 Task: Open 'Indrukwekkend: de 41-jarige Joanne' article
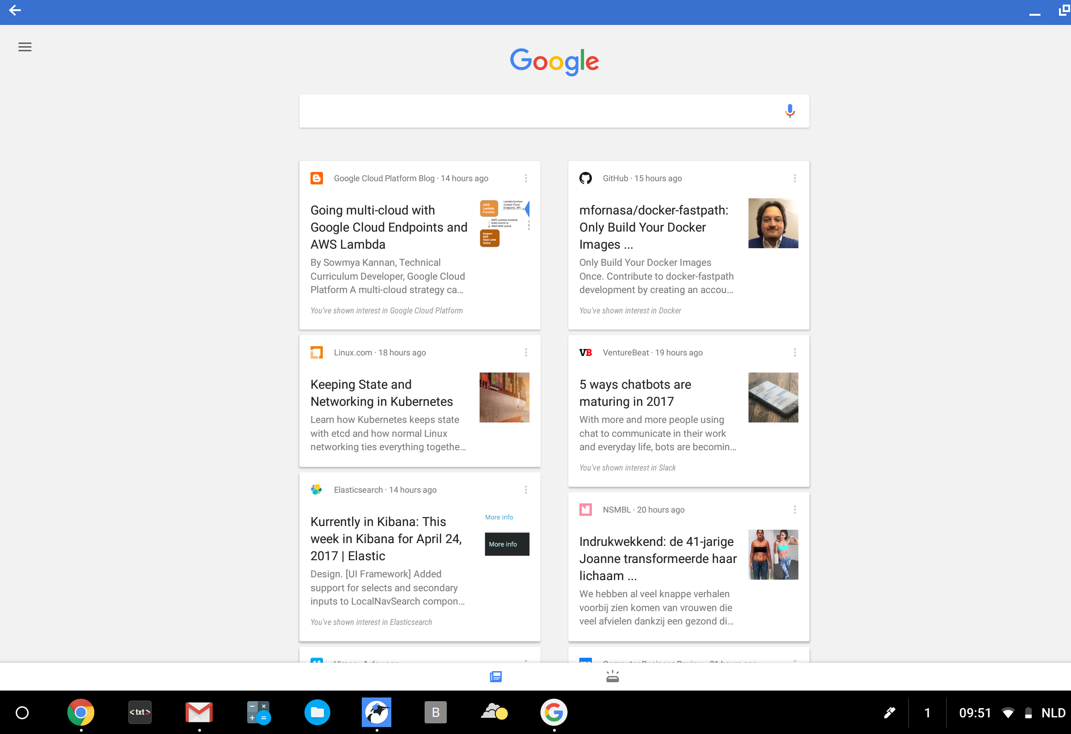pos(658,559)
